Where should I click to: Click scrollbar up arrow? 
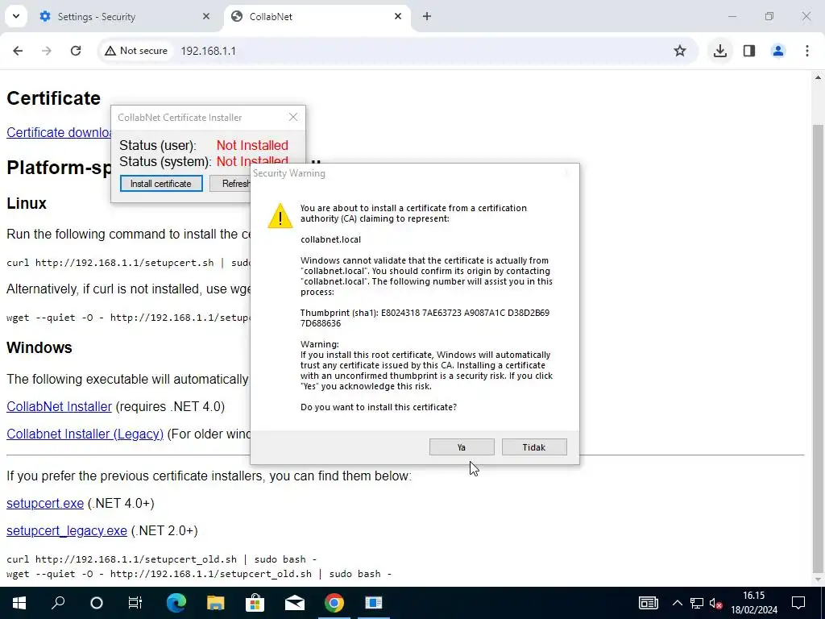[x=818, y=78]
